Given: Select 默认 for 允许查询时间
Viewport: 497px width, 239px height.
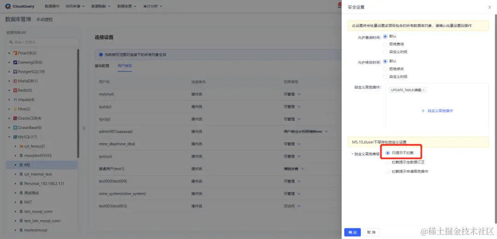Looking at the screenshot, I should (x=385, y=36).
